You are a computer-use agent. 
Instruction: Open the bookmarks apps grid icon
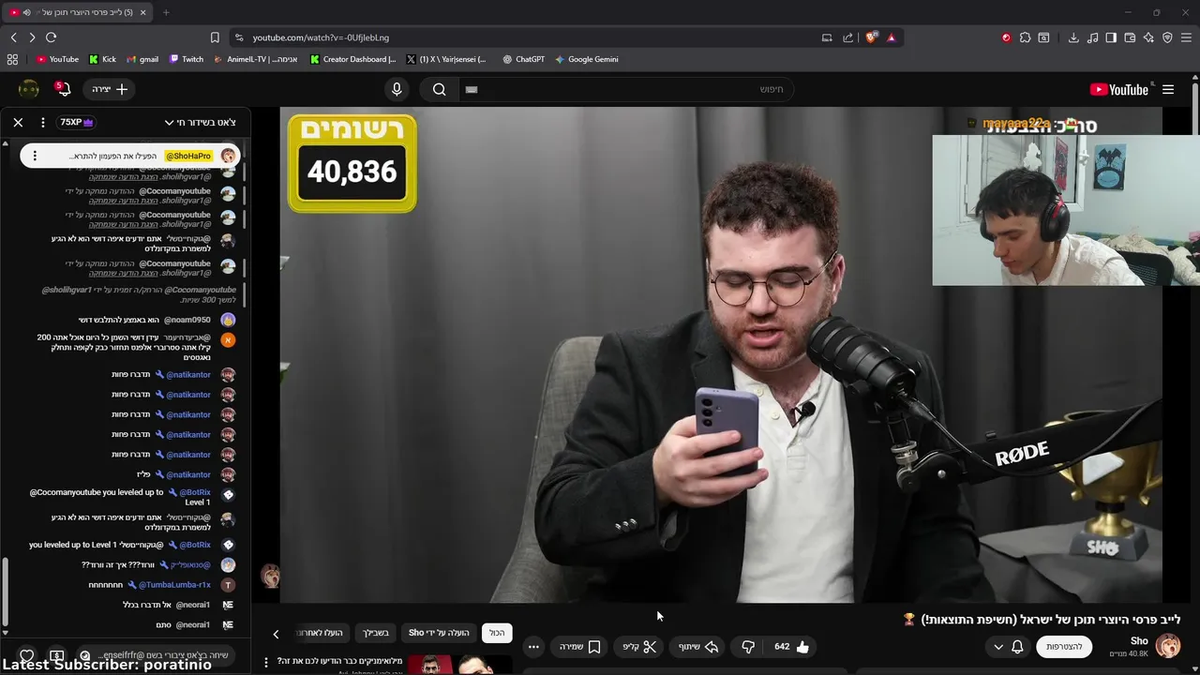(12, 59)
